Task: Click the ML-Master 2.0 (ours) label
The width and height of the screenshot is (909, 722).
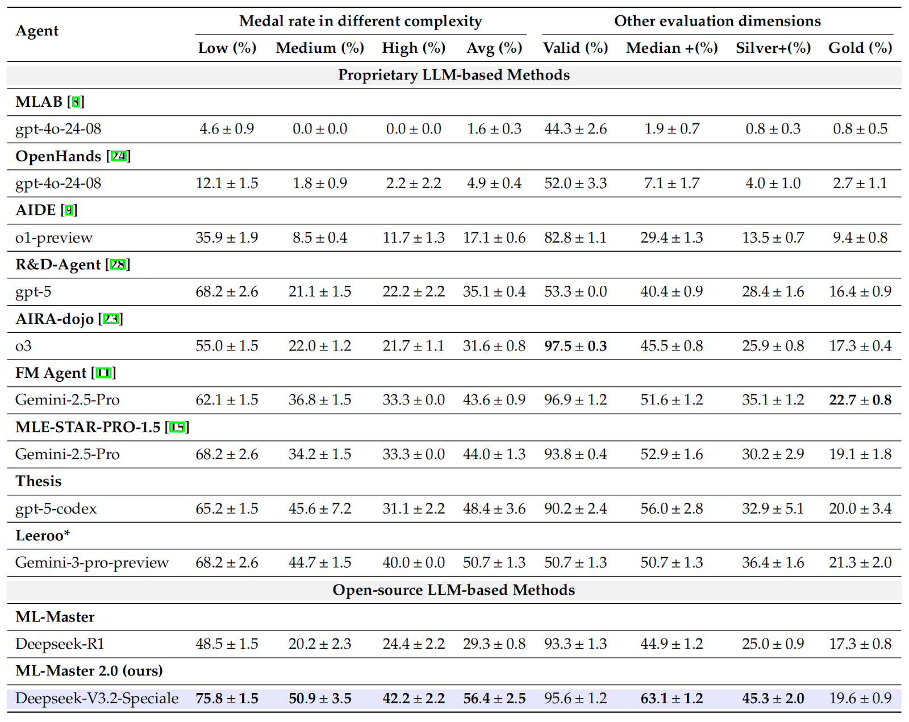Action: (89, 671)
